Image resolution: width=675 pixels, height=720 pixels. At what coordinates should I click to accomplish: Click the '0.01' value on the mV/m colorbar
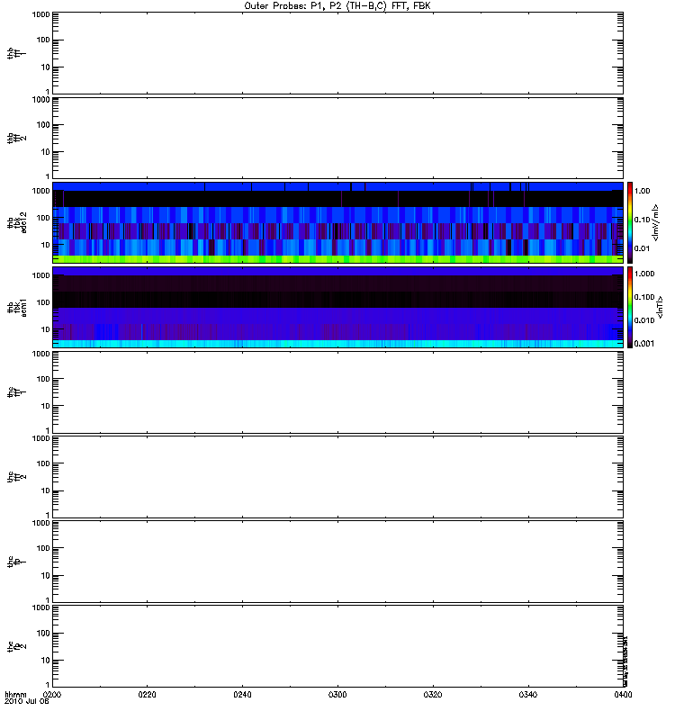click(x=642, y=248)
